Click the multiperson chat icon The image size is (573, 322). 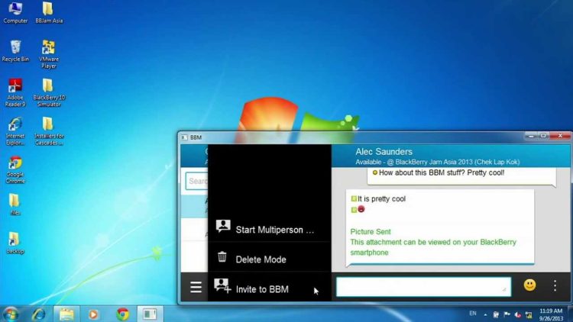click(223, 226)
